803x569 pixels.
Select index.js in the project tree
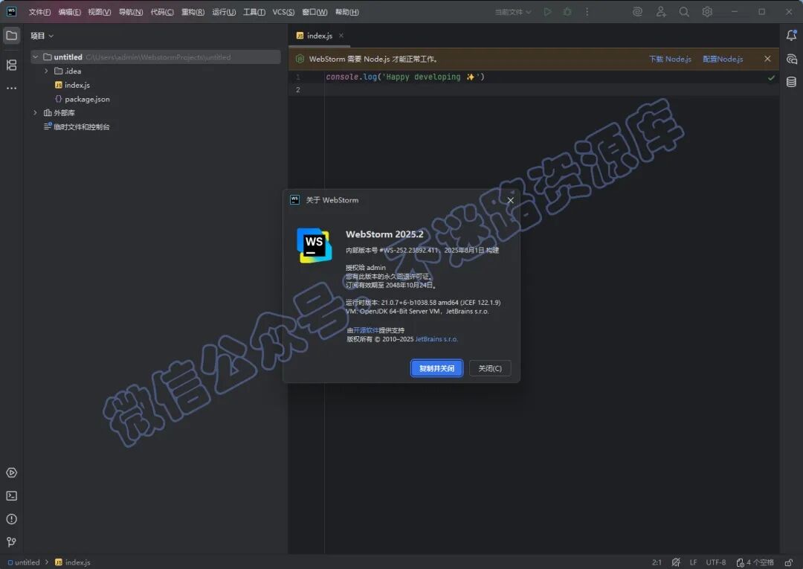[77, 85]
